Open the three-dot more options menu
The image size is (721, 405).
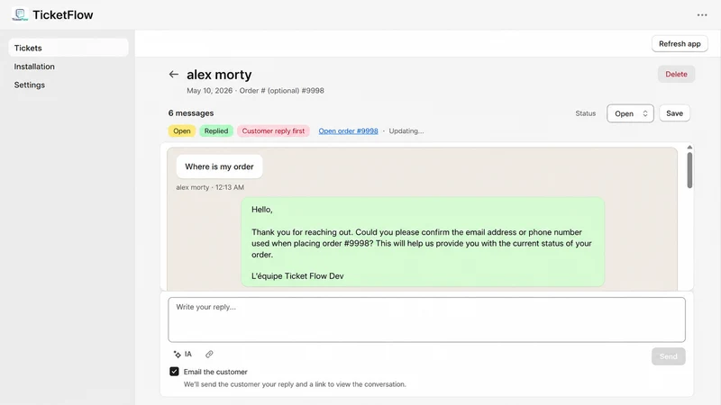702,15
